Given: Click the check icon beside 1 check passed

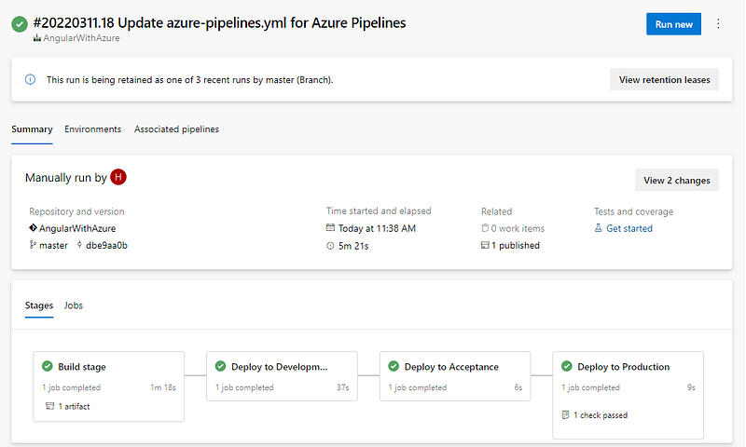Looking at the screenshot, I should click(x=565, y=414).
